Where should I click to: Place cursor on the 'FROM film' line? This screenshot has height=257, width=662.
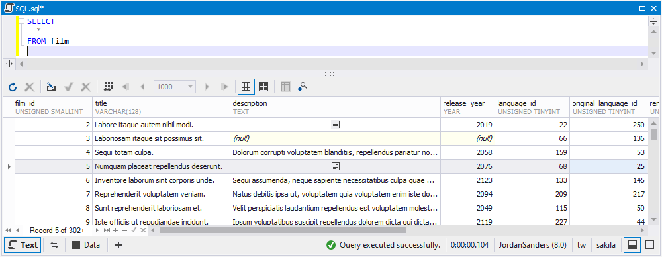[48, 41]
